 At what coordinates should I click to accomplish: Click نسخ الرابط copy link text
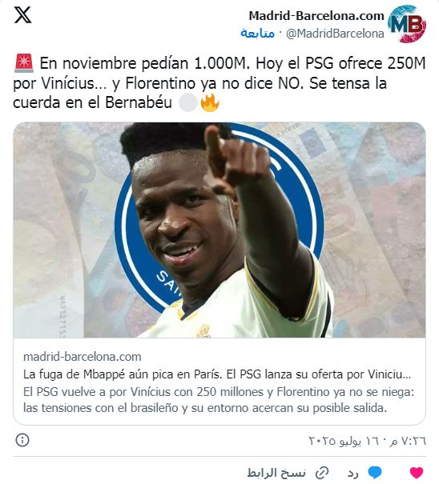[276, 473]
